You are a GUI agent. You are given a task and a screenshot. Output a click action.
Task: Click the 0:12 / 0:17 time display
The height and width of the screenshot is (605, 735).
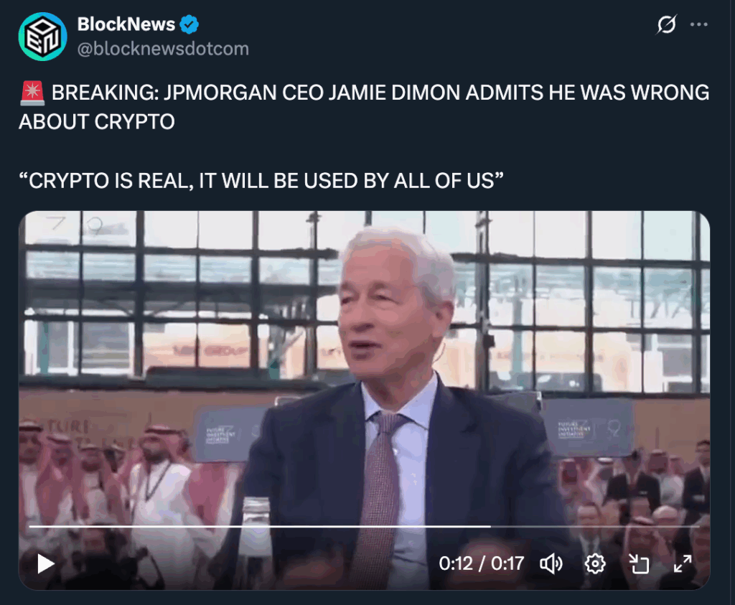[482, 563]
